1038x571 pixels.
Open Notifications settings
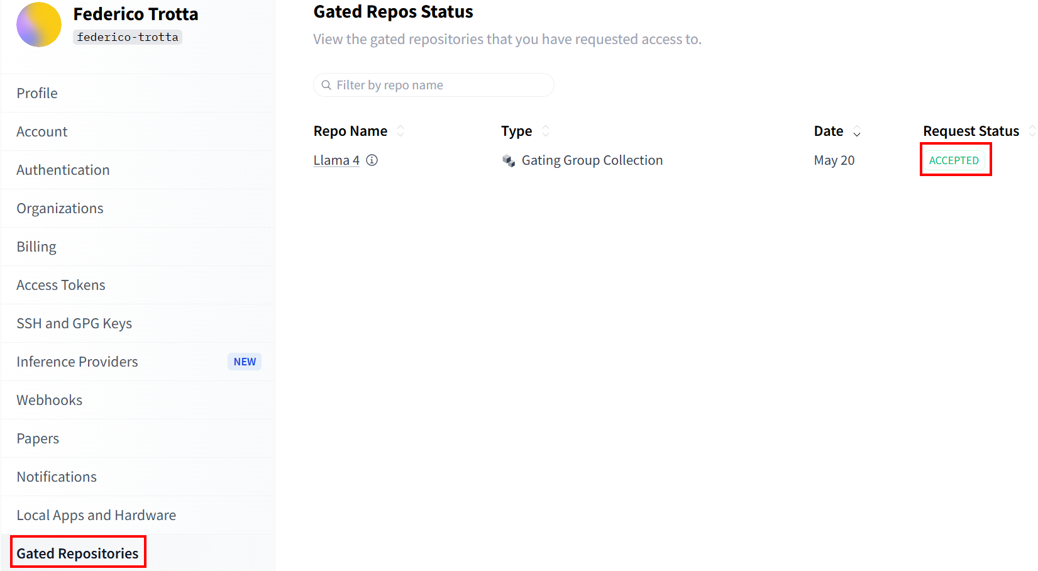click(x=57, y=477)
